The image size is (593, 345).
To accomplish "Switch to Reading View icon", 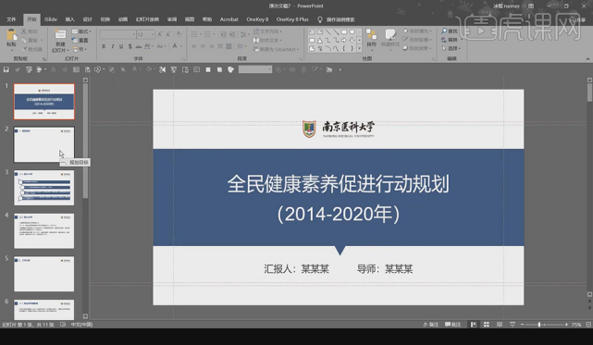I will [500, 325].
